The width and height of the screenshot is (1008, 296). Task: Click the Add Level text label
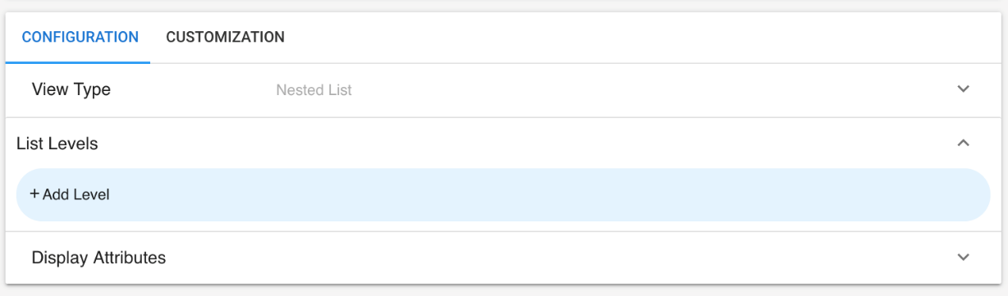tap(76, 195)
